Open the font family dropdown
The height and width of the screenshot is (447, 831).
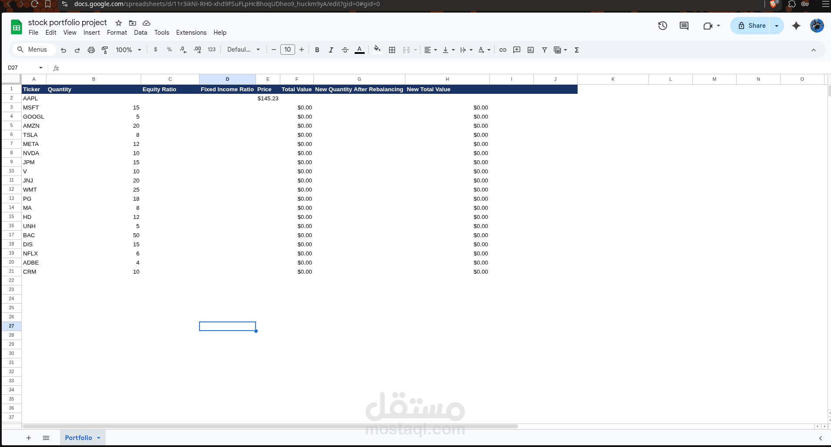[x=243, y=50]
